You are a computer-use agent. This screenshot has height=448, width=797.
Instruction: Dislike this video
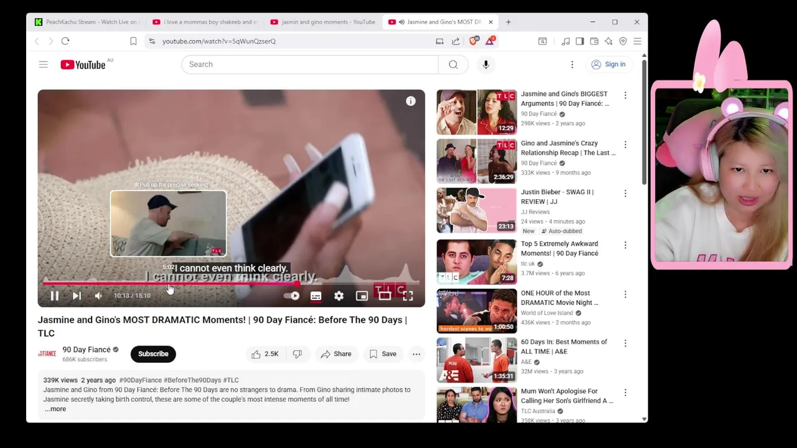(298, 353)
